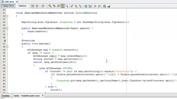The height and width of the screenshot is (99, 177).
Task: Switch to the Histórico view
Action: tap(22, 6)
